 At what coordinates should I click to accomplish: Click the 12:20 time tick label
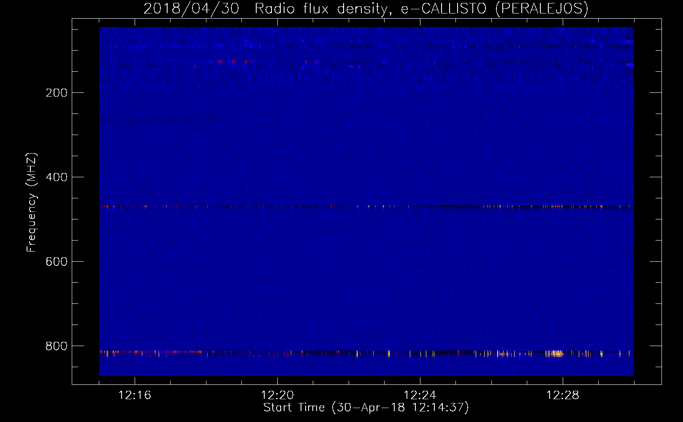[277, 395]
